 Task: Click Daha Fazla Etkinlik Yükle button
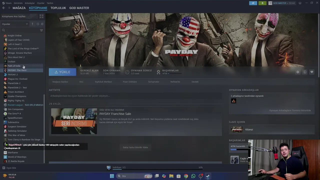pyautogui.click(x=135, y=147)
